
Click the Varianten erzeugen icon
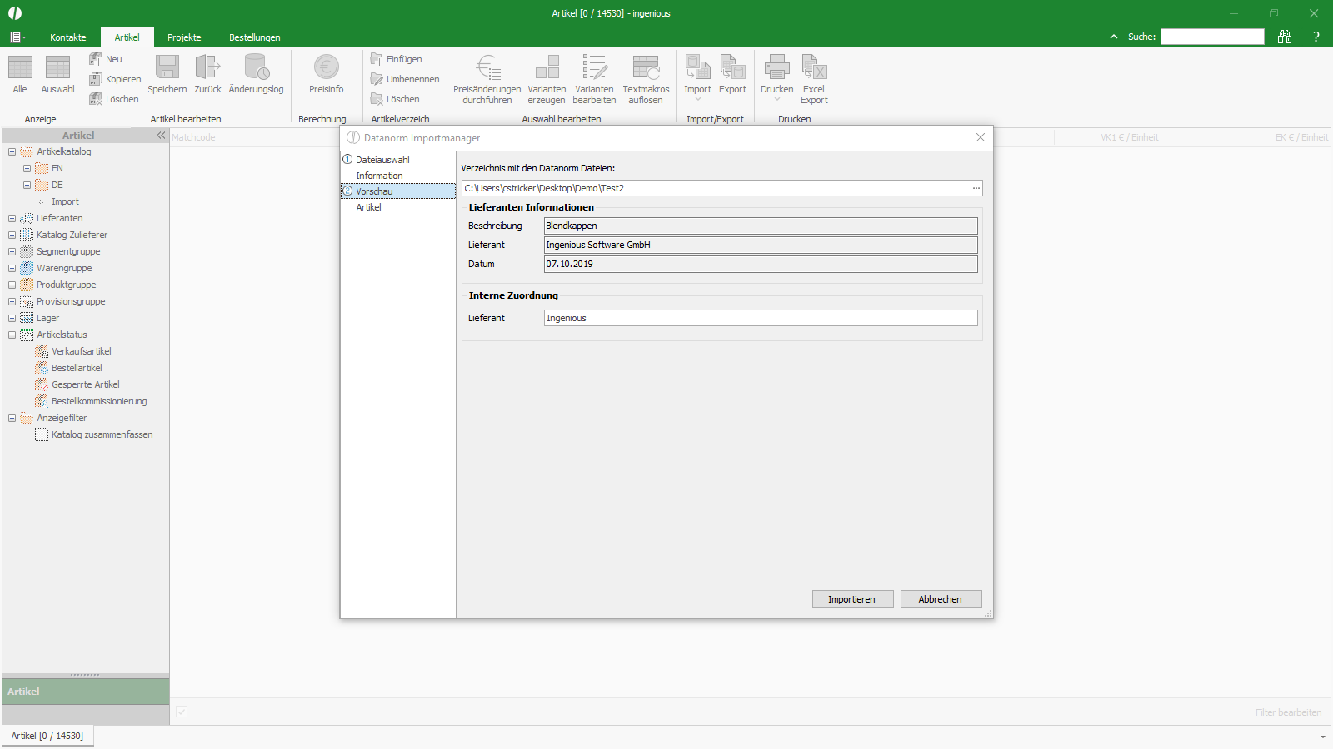tap(547, 67)
